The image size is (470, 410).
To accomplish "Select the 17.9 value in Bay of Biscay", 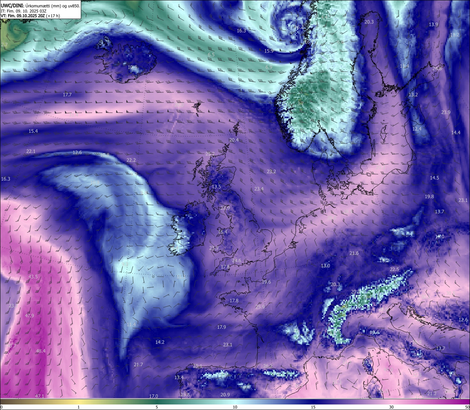I will click(221, 327).
